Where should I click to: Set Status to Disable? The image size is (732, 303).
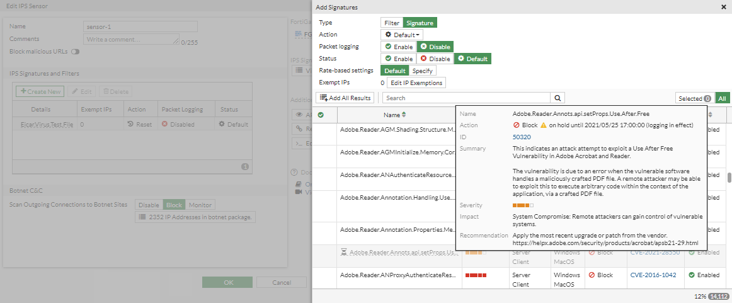435,59
